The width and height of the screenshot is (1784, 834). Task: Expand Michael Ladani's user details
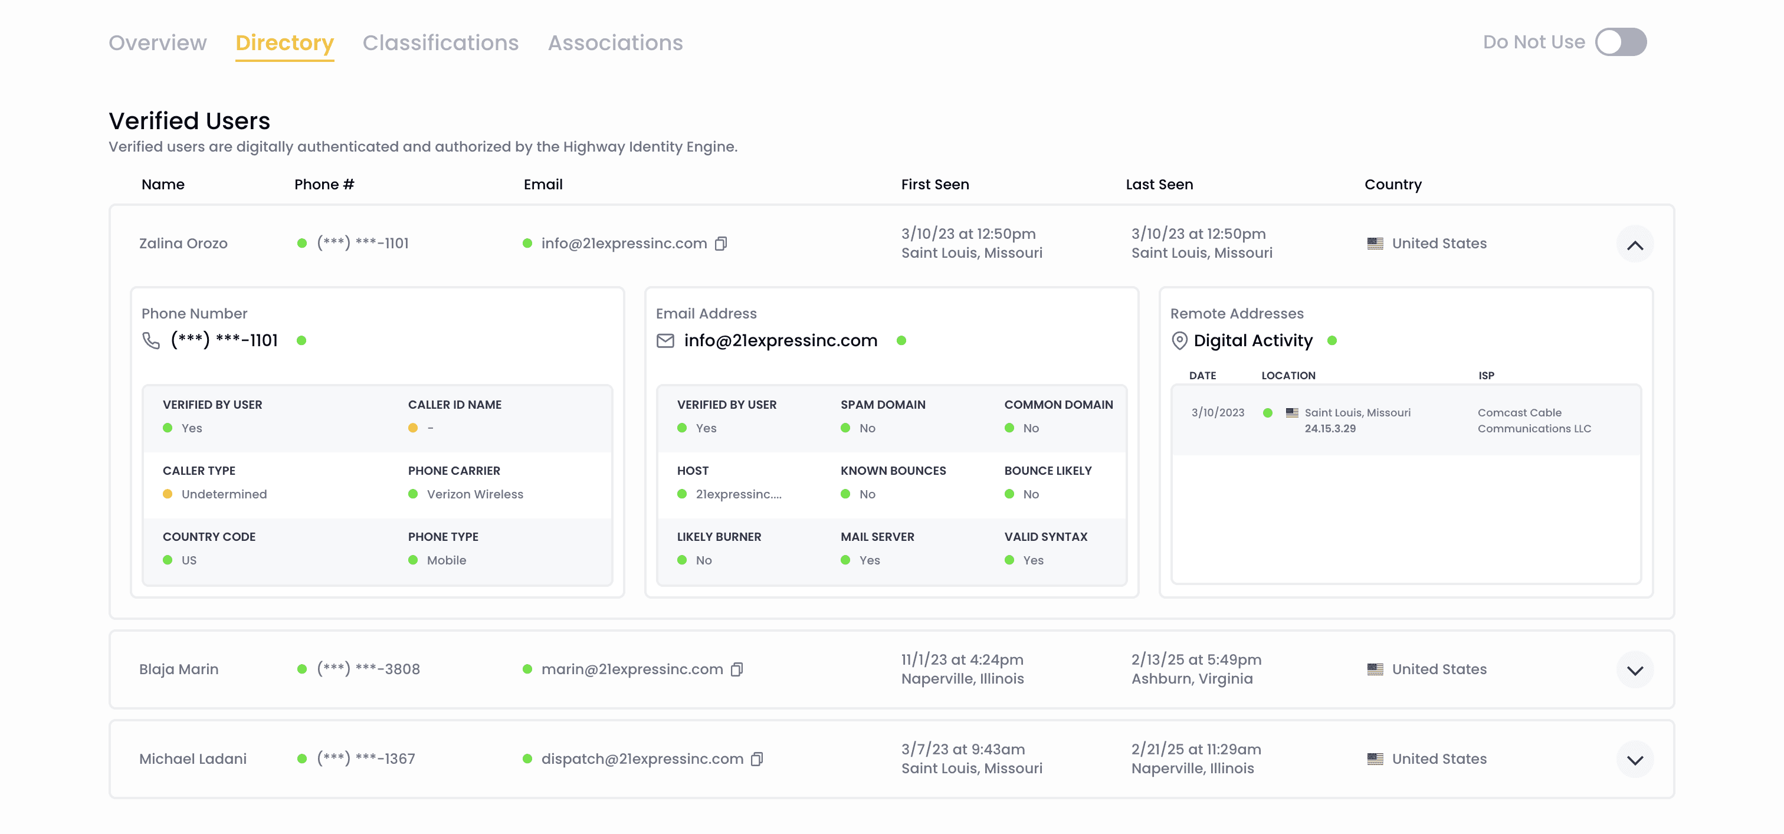(x=1634, y=760)
